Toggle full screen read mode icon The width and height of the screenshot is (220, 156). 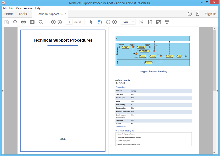pyautogui.click(x=159, y=22)
